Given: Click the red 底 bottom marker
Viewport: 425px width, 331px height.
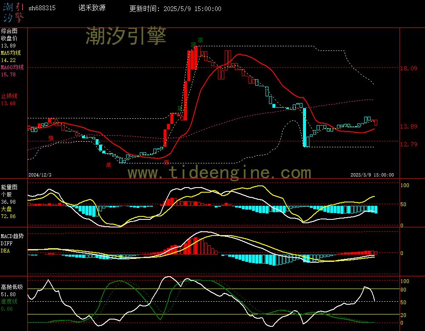Looking at the screenshot, I should pos(109,165).
